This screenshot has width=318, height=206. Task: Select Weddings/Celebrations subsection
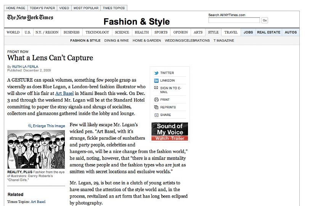coord(187,40)
